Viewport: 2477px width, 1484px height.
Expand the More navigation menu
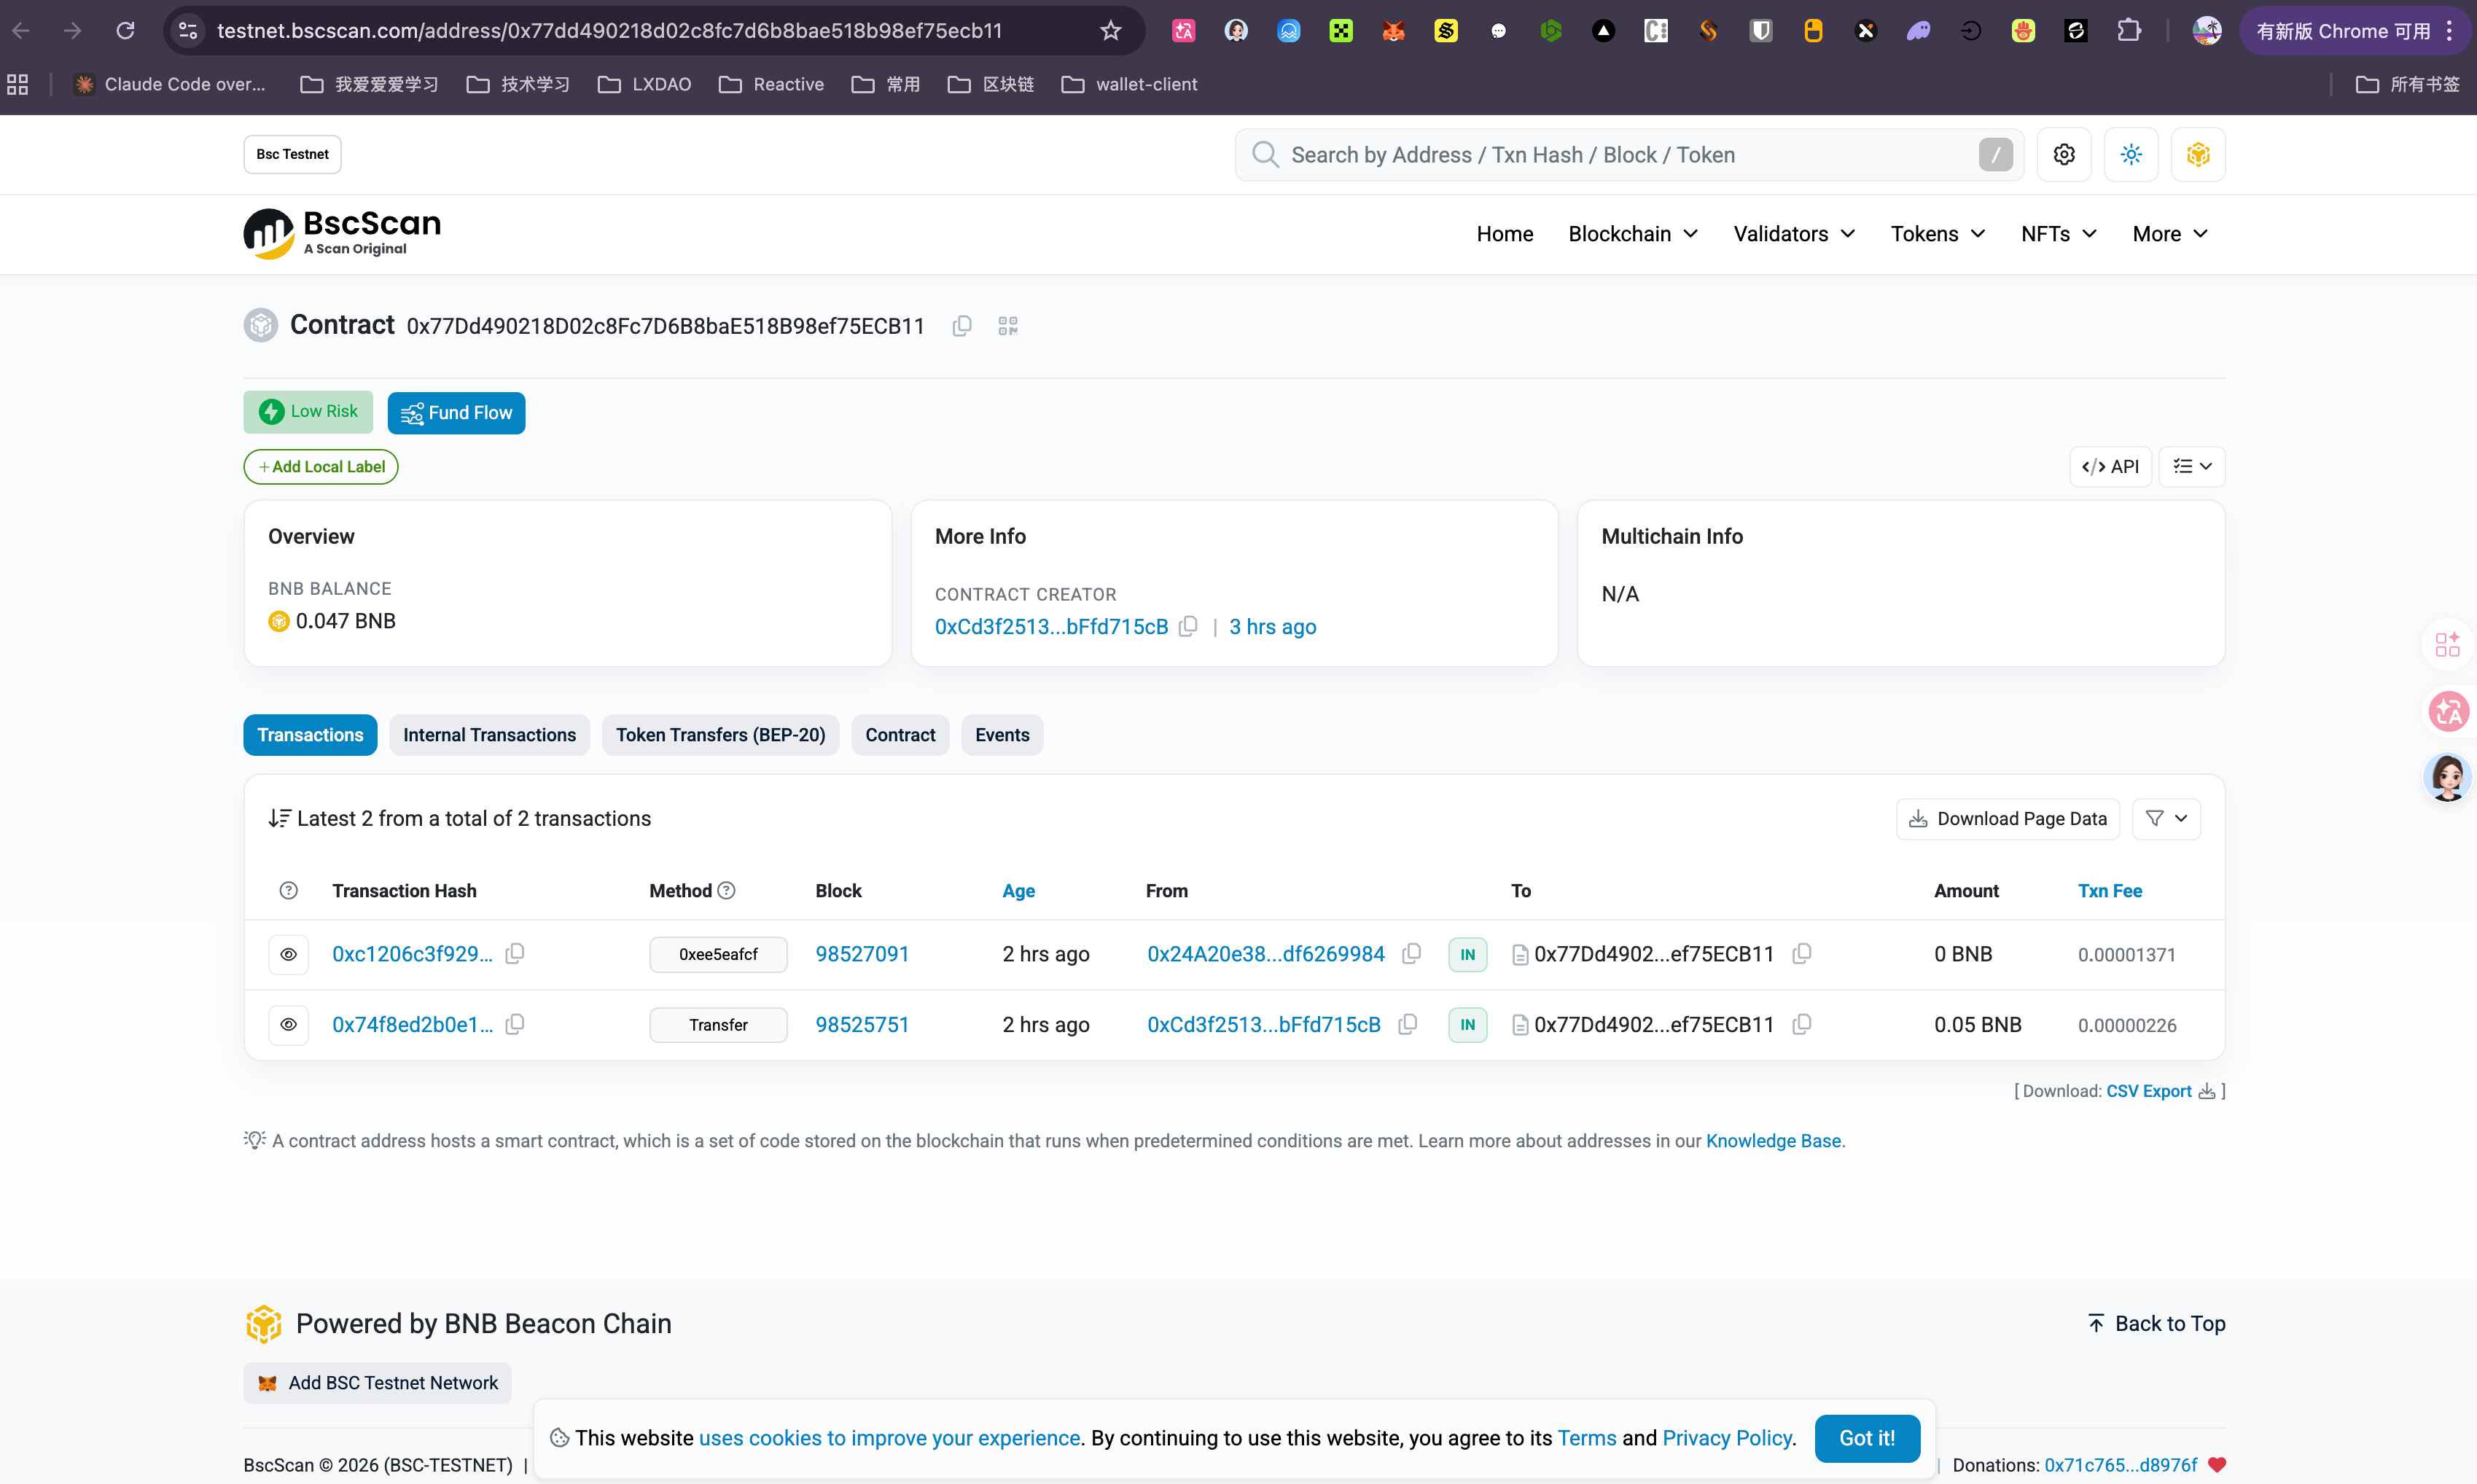2169,234
